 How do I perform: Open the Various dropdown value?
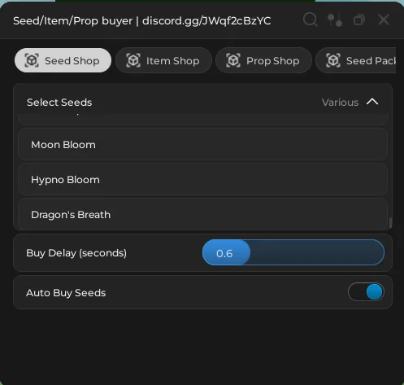(340, 103)
